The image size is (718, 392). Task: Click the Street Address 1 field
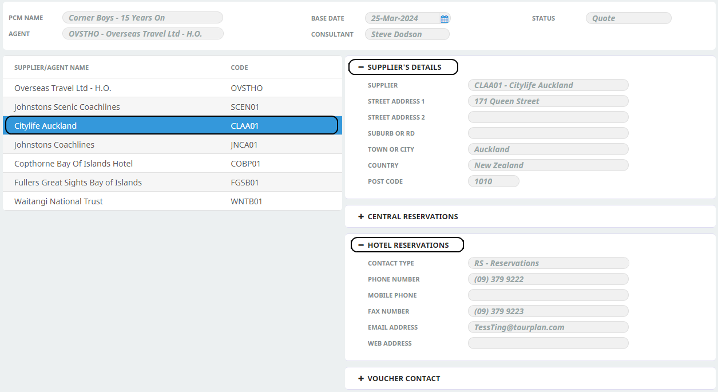(548, 101)
